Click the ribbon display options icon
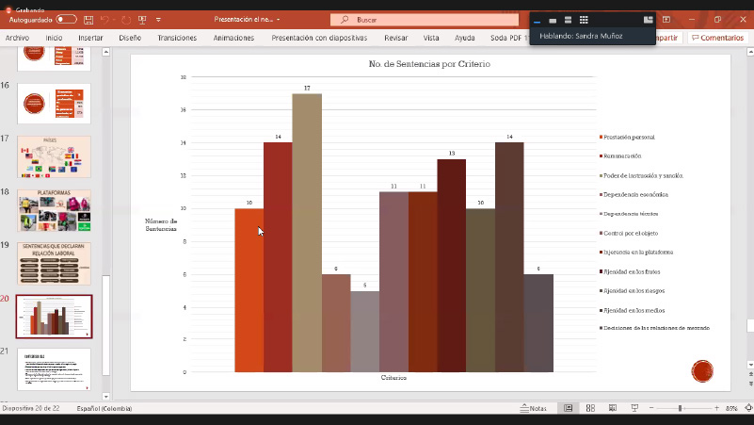 coord(666,20)
